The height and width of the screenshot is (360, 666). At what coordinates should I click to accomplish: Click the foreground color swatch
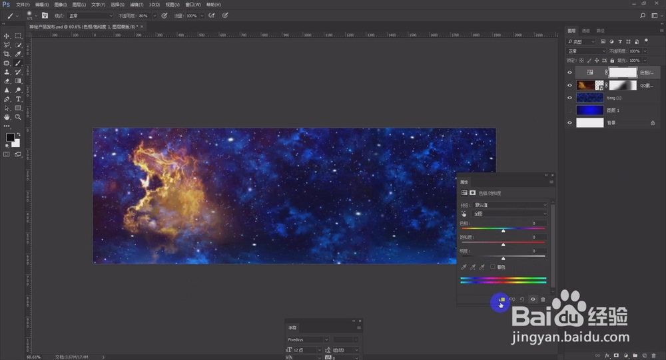coord(10,137)
